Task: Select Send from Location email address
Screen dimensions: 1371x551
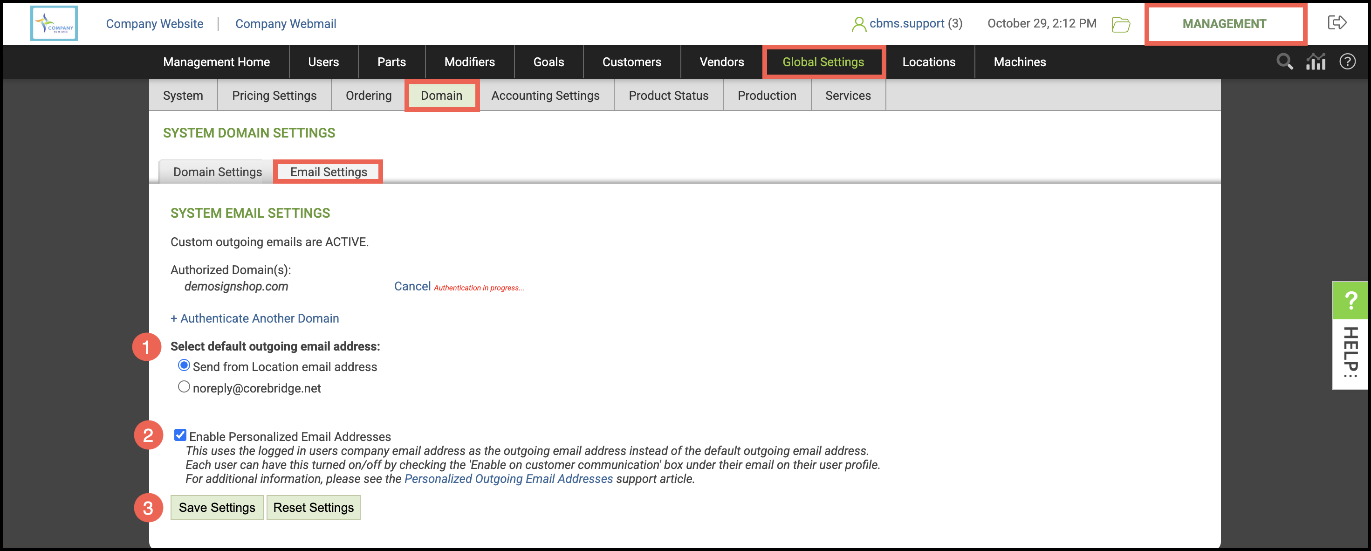Action: (x=184, y=366)
